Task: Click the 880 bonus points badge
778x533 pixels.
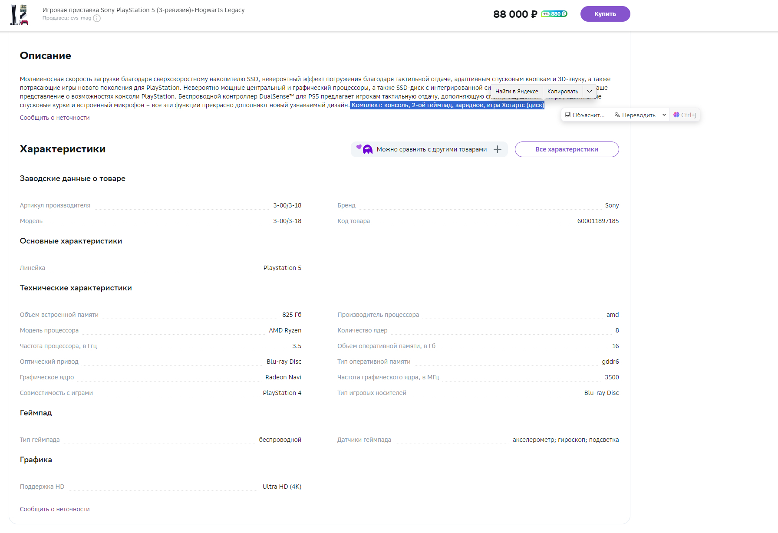Action: click(554, 14)
